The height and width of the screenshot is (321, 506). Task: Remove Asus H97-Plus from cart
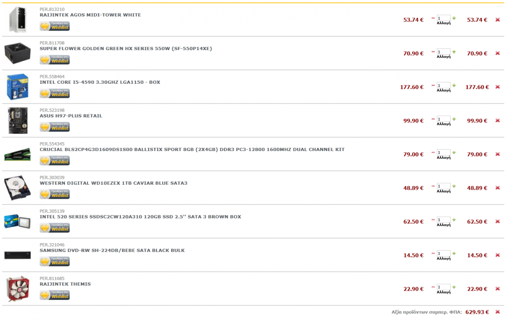tap(498, 121)
